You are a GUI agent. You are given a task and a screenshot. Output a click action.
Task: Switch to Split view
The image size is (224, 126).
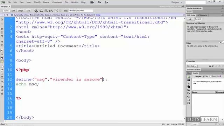13,11
